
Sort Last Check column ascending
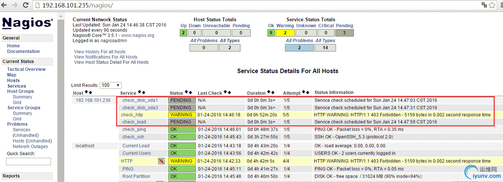(225, 92)
